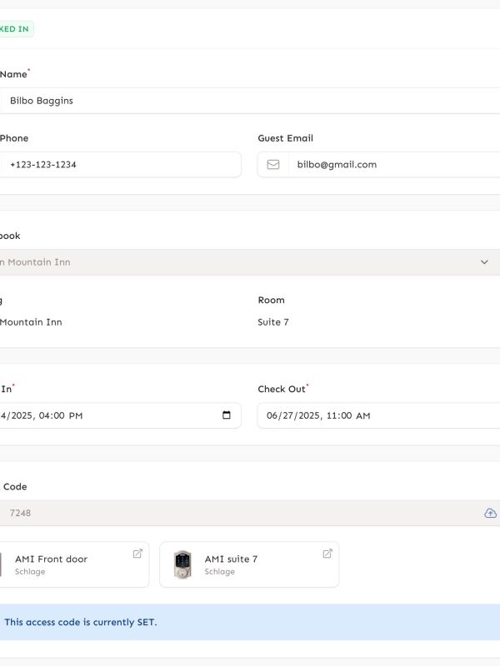Click the Check Out 06/27/2025 field
The height and width of the screenshot is (666, 500).
pyautogui.click(x=378, y=415)
